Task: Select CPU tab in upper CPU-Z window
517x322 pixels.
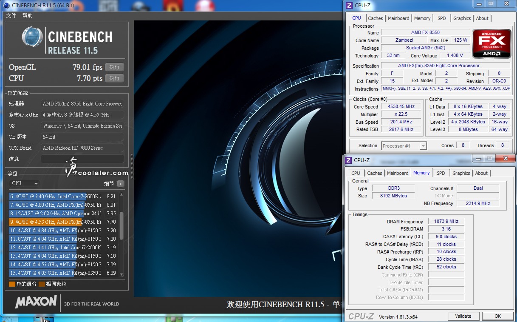Action: pos(357,18)
